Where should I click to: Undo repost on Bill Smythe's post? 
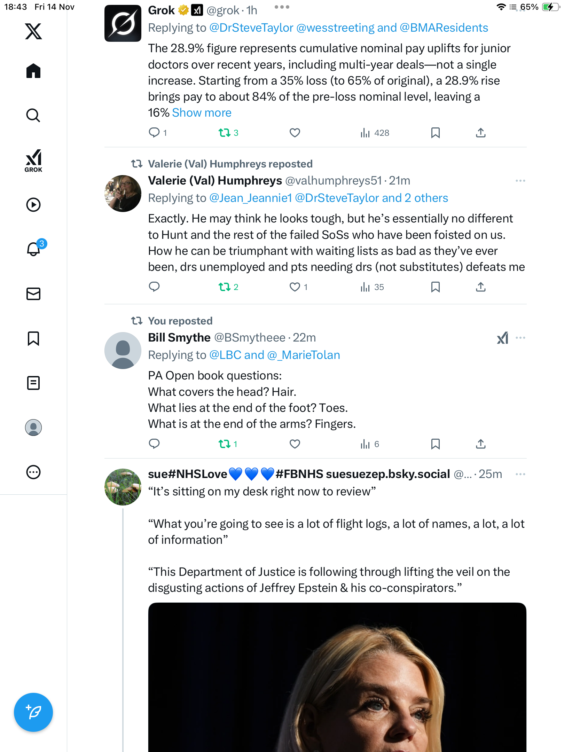(x=225, y=444)
